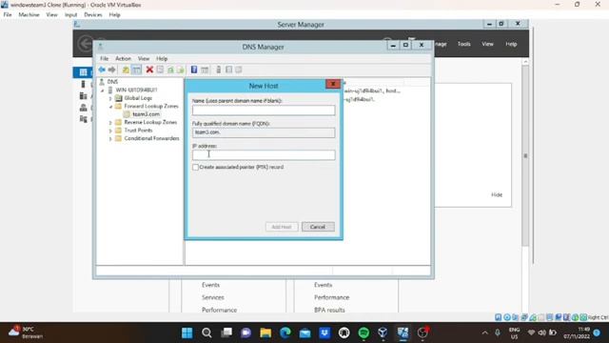Image resolution: width=609 pixels, height=343 pixels.
Task: Click the properties icon after delete
Action: 160,70
